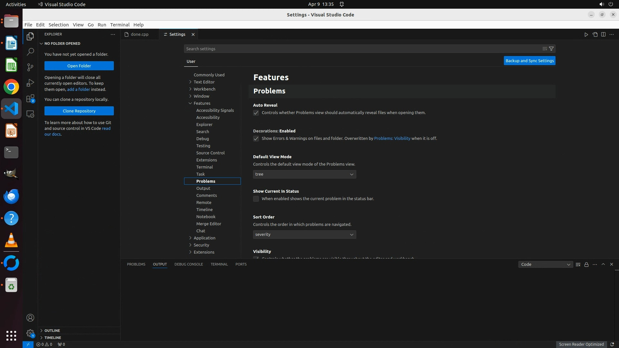Viewport: 619px width, 348px height.
Task: Click Open Settings (JSON) icon in the editor title bar
Action: [595, 34]
